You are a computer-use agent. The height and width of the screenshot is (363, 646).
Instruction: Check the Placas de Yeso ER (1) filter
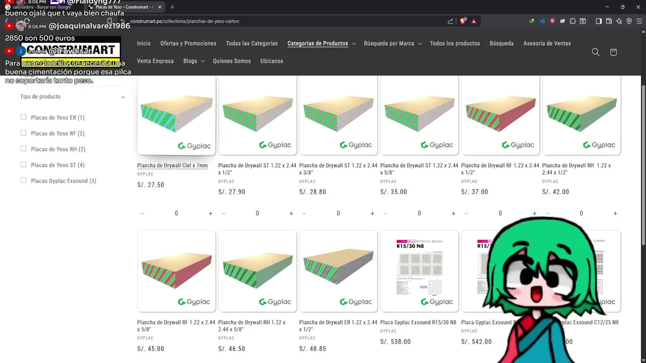[23, 117]
